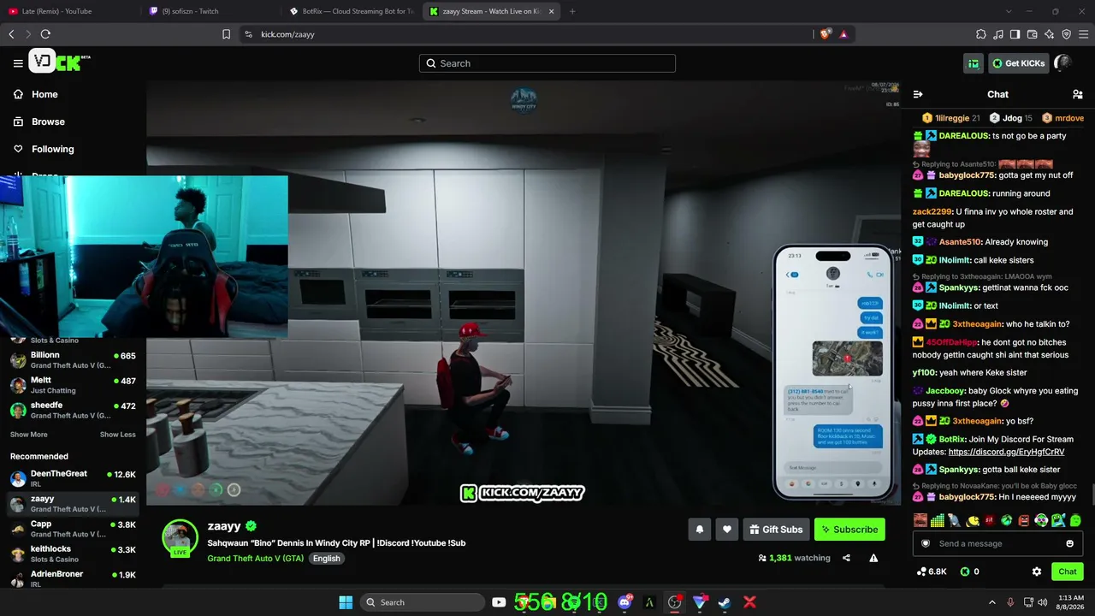
Task: Open the BotRix Discord invite link
Action: coord(1006,452)
